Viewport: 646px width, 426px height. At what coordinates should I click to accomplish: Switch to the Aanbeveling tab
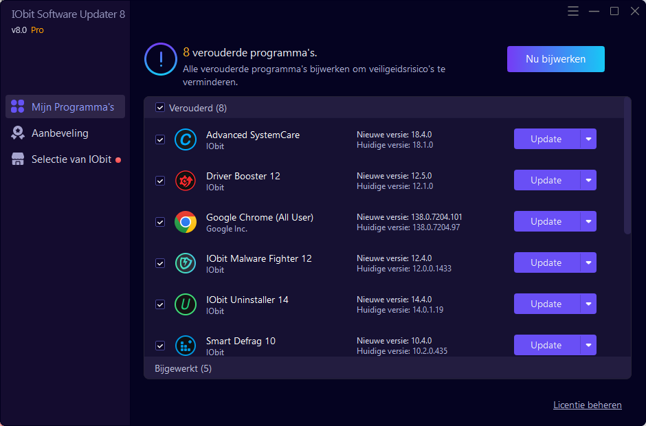(60, 133)
